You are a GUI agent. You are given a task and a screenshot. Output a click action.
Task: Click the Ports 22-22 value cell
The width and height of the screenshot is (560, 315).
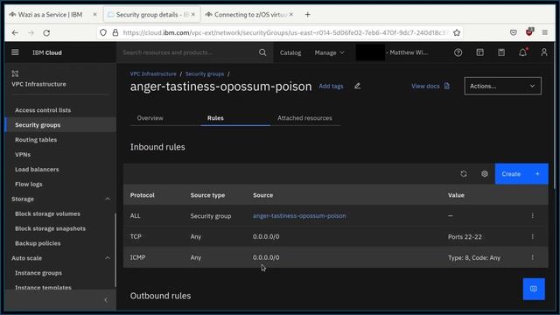point(465,237)
